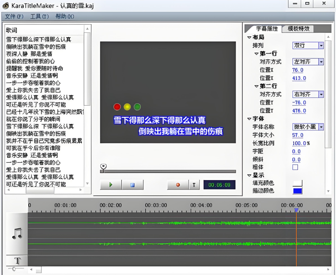Click the 描边颜色 blue color swatch

[298, 191]
